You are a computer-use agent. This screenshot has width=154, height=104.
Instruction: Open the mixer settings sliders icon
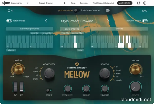(x=108, y=10)
